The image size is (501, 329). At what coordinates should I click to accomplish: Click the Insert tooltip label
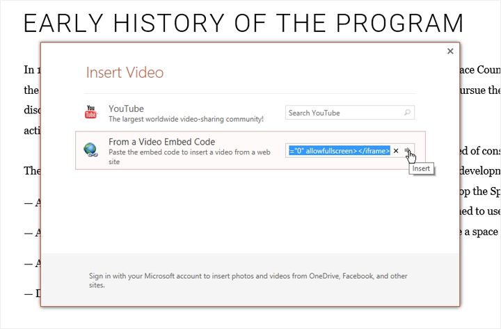click(x=421, y=168)
